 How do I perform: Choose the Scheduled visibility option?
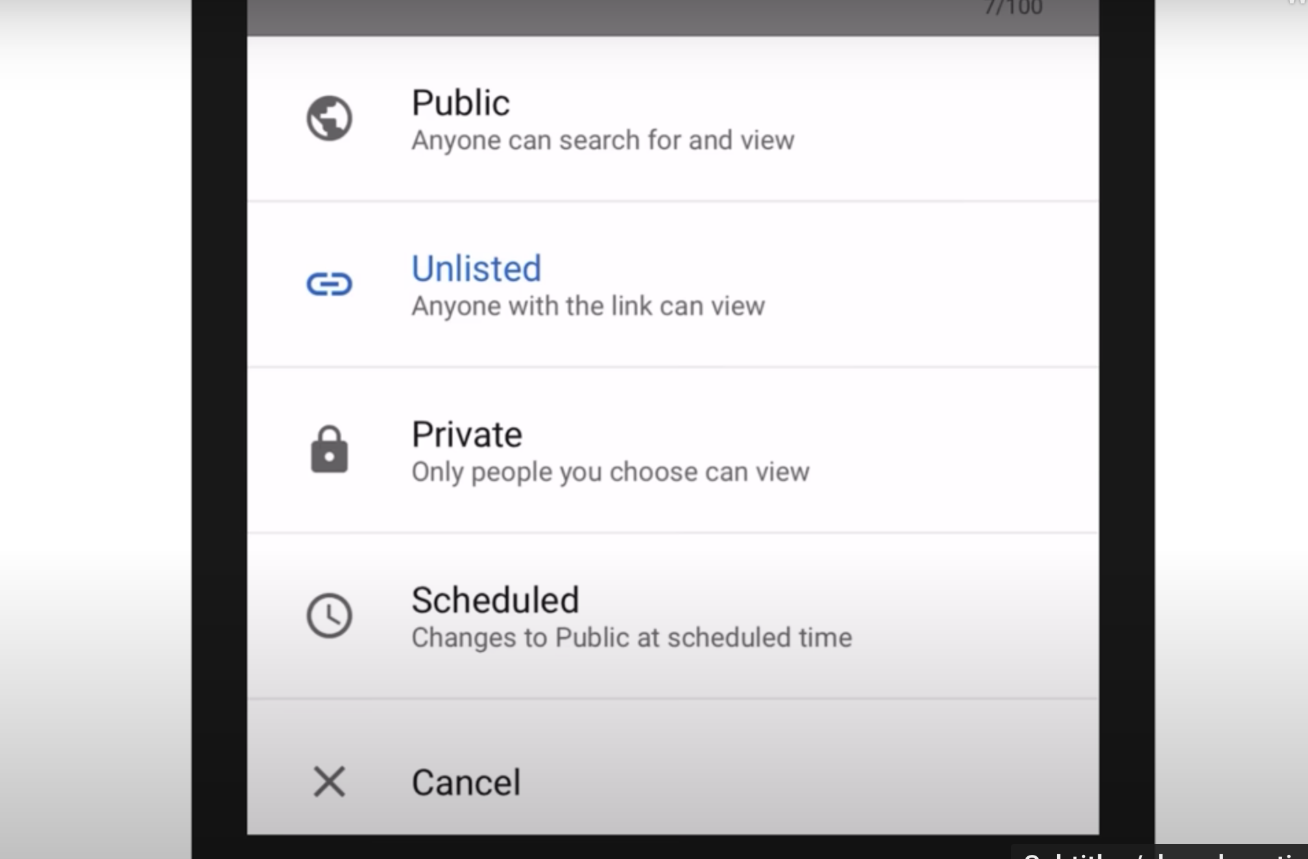click(x=673, y=616)
